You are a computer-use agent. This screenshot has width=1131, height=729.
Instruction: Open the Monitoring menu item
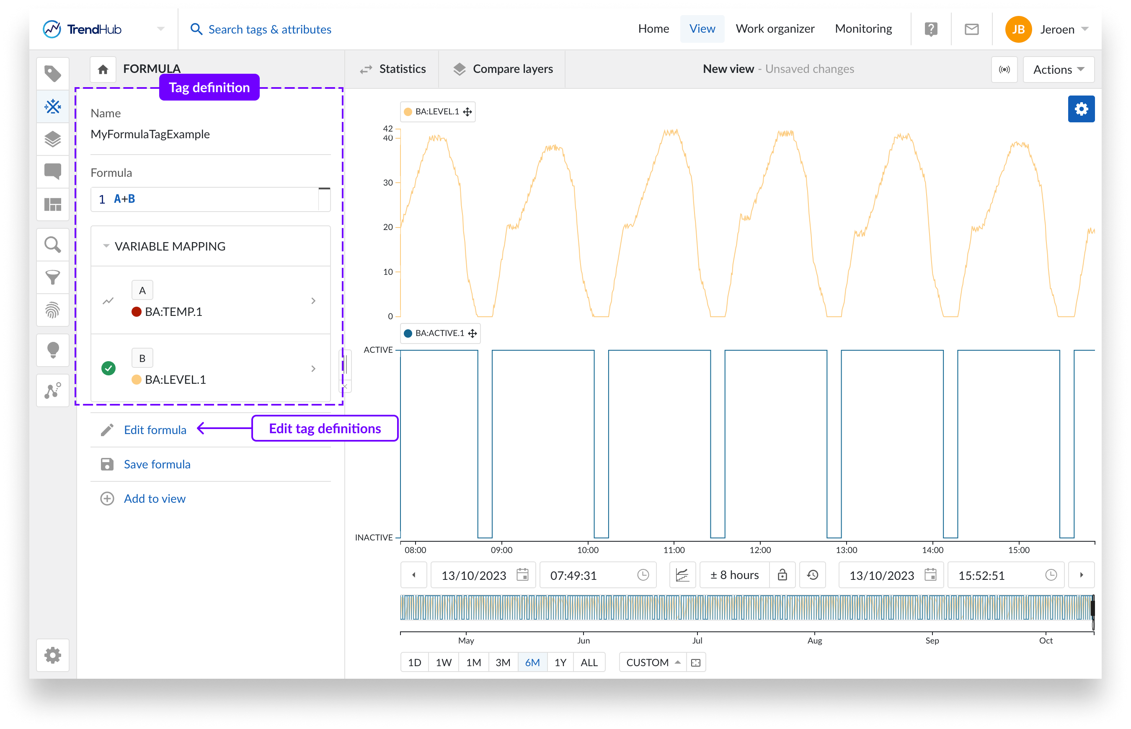click(862, 29)
